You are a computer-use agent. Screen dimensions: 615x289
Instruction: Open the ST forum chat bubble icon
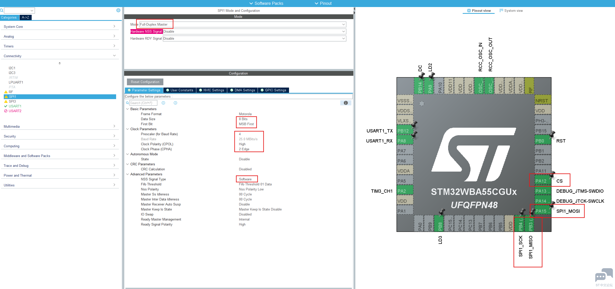point(604,275)
